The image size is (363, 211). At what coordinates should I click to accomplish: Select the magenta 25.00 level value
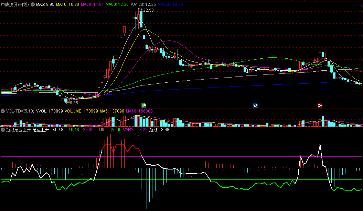point(88,130)
